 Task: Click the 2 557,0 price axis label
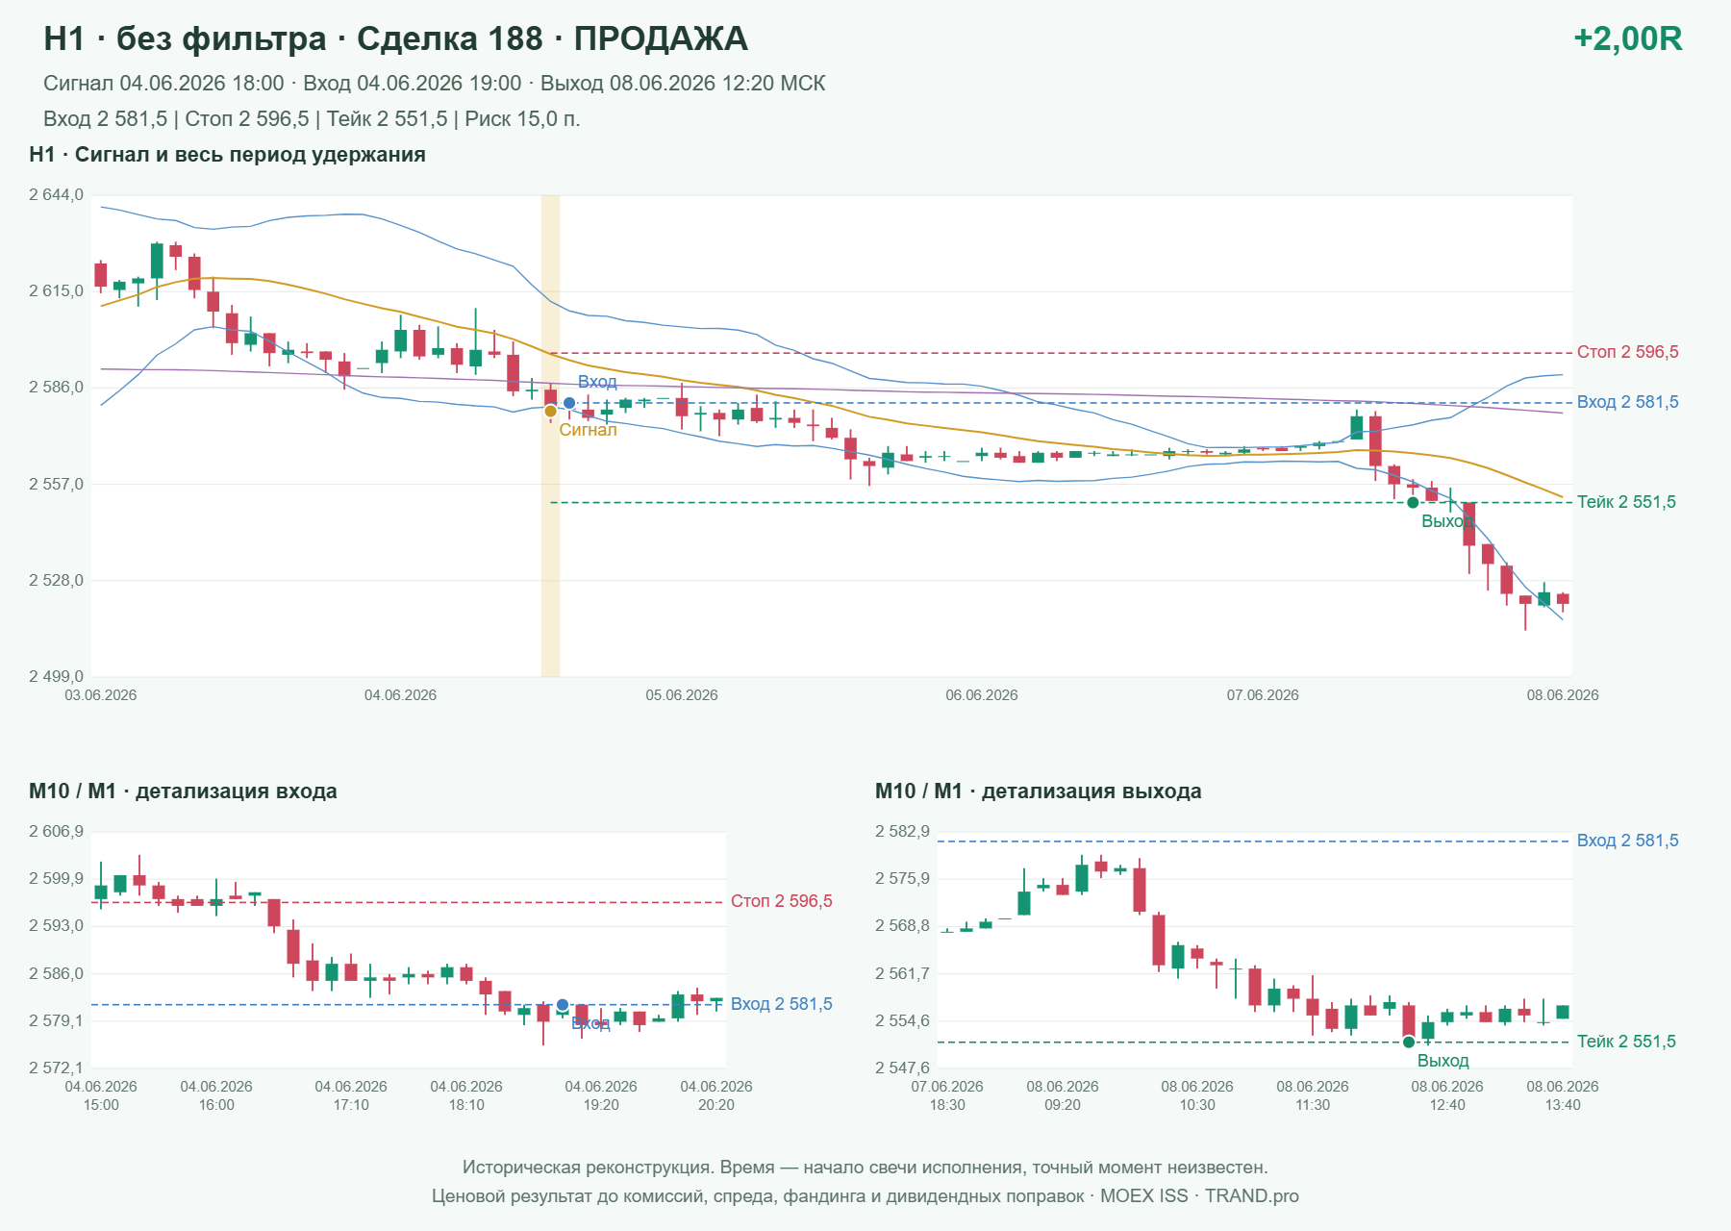(x=56, y=485)
